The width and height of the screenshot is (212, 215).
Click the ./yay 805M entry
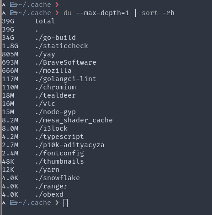point(28,54)
